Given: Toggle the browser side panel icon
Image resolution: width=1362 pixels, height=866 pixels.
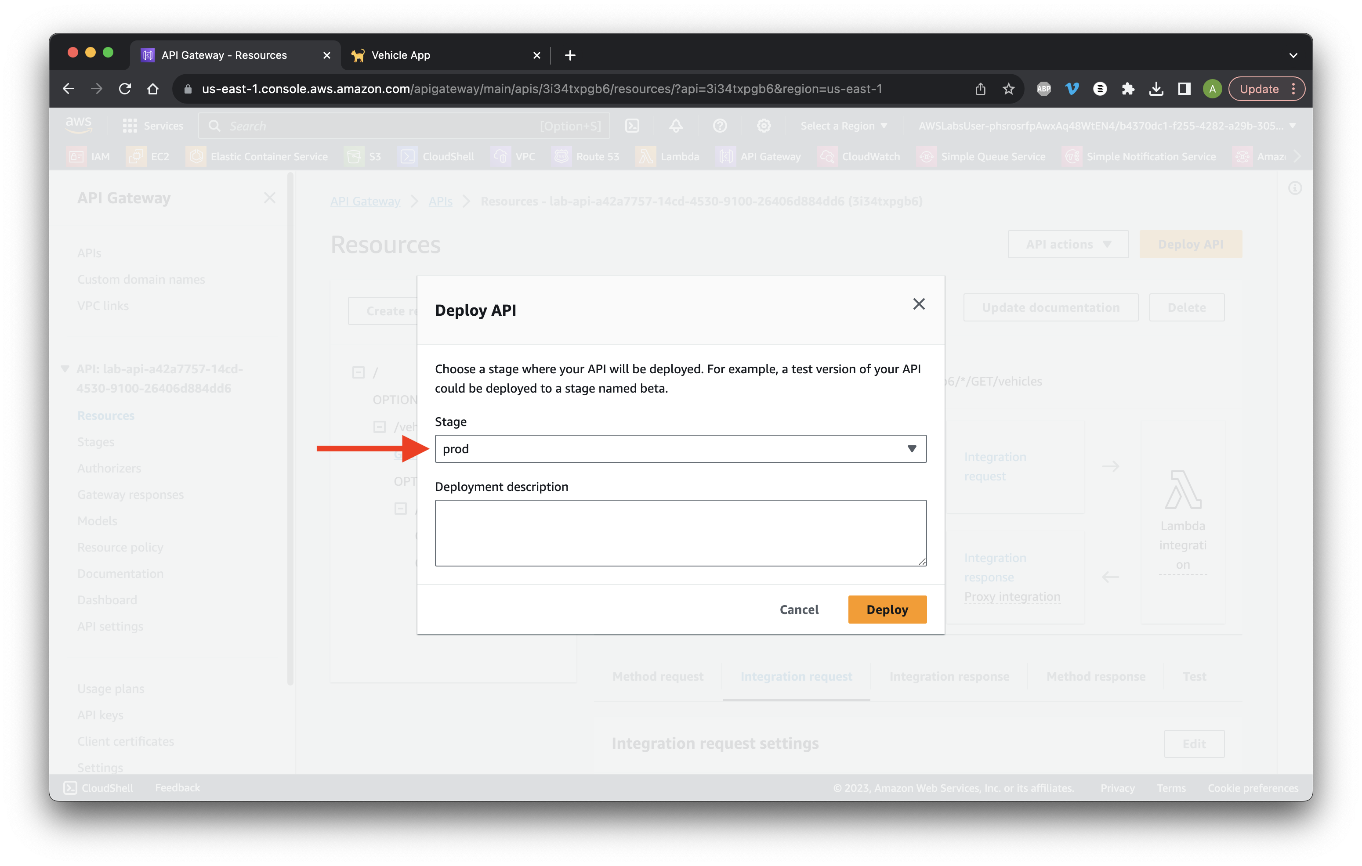Looking at the screenshot, I should coord(1184,89).
